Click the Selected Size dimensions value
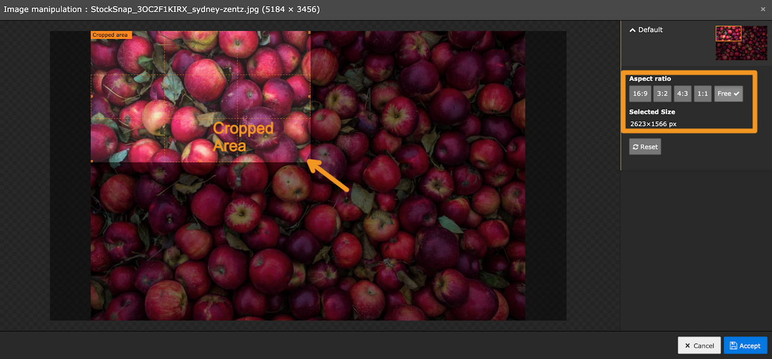 tap(653, 124)
